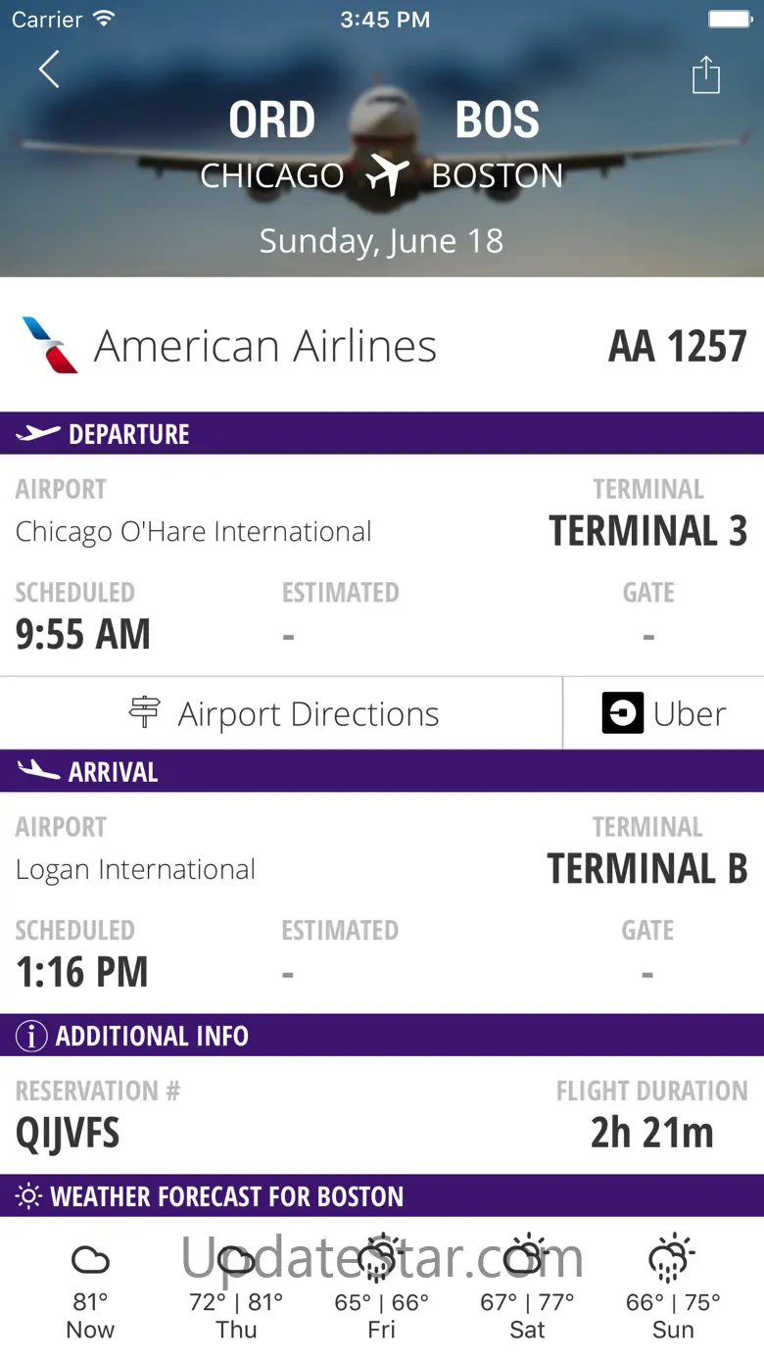Viewport: 764px width, 1359px height.
Task: Select the Thu weather forecast
Action: click(236, 1288)
